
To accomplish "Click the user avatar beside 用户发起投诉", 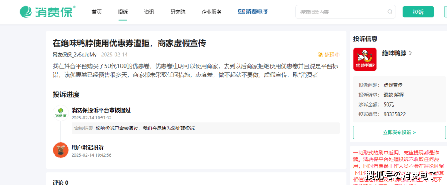I will [x=61, y=150].
